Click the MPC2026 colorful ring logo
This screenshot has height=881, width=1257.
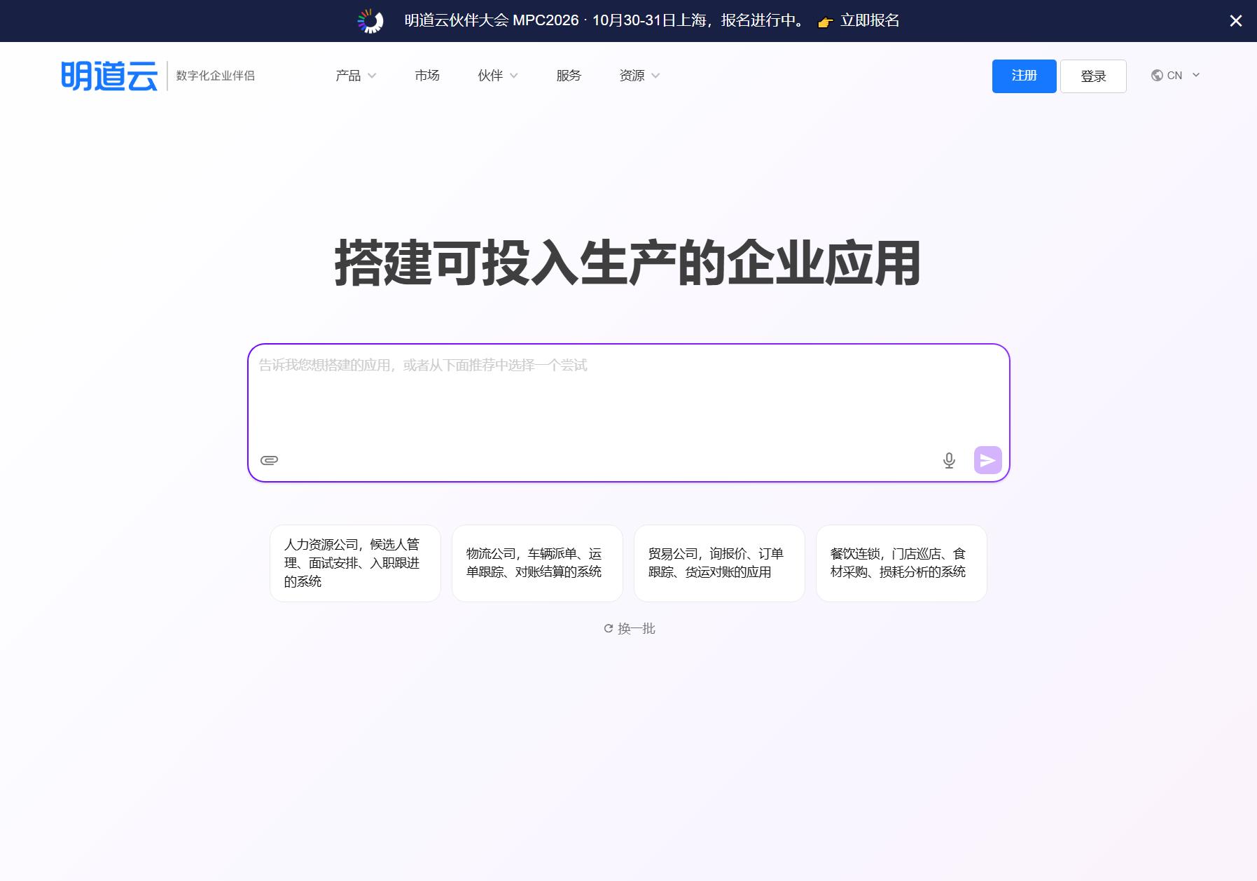point(370,21)
